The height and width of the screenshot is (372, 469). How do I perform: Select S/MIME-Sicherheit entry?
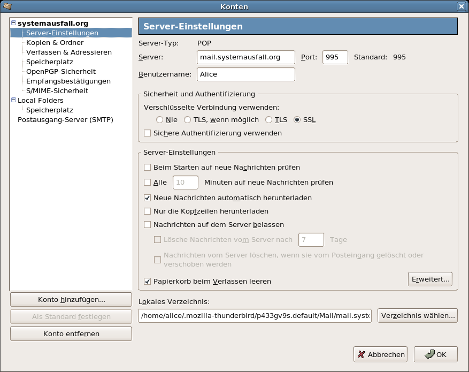57,90
